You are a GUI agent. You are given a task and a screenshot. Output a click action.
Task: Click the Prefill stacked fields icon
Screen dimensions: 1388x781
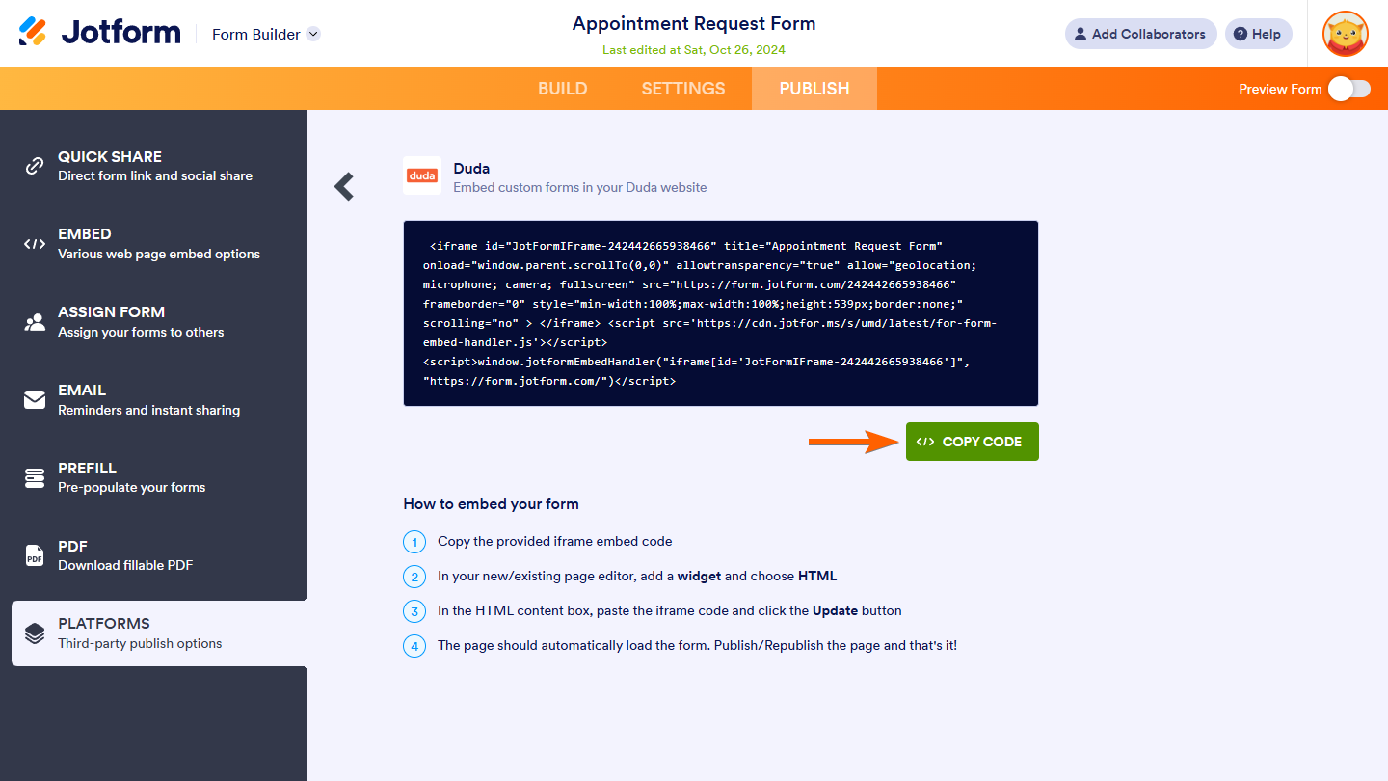[x=35, y=477]
